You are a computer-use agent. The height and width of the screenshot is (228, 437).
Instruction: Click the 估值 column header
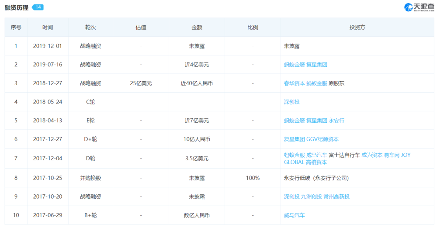click(141, 28)
